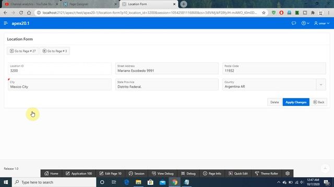Click Go to Page # 3 button

point(55,51)
